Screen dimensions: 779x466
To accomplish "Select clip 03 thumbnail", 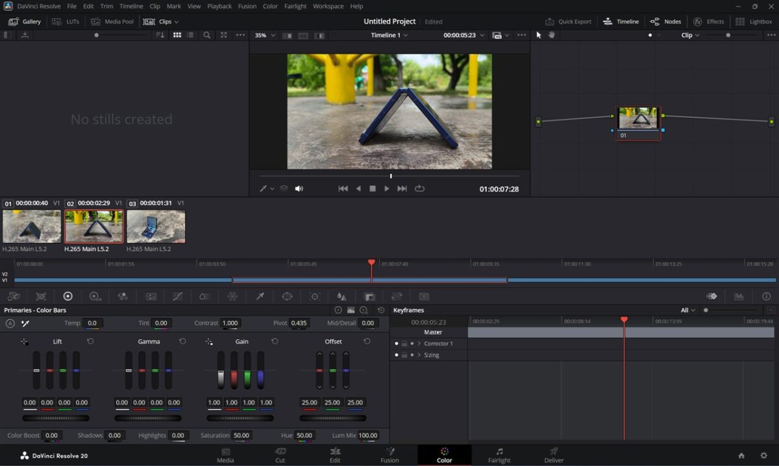I will pyautogui.click(x=156, y=226).
